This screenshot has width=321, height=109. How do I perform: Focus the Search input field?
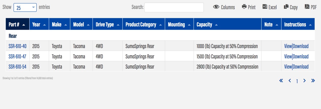tap(174, 7)
